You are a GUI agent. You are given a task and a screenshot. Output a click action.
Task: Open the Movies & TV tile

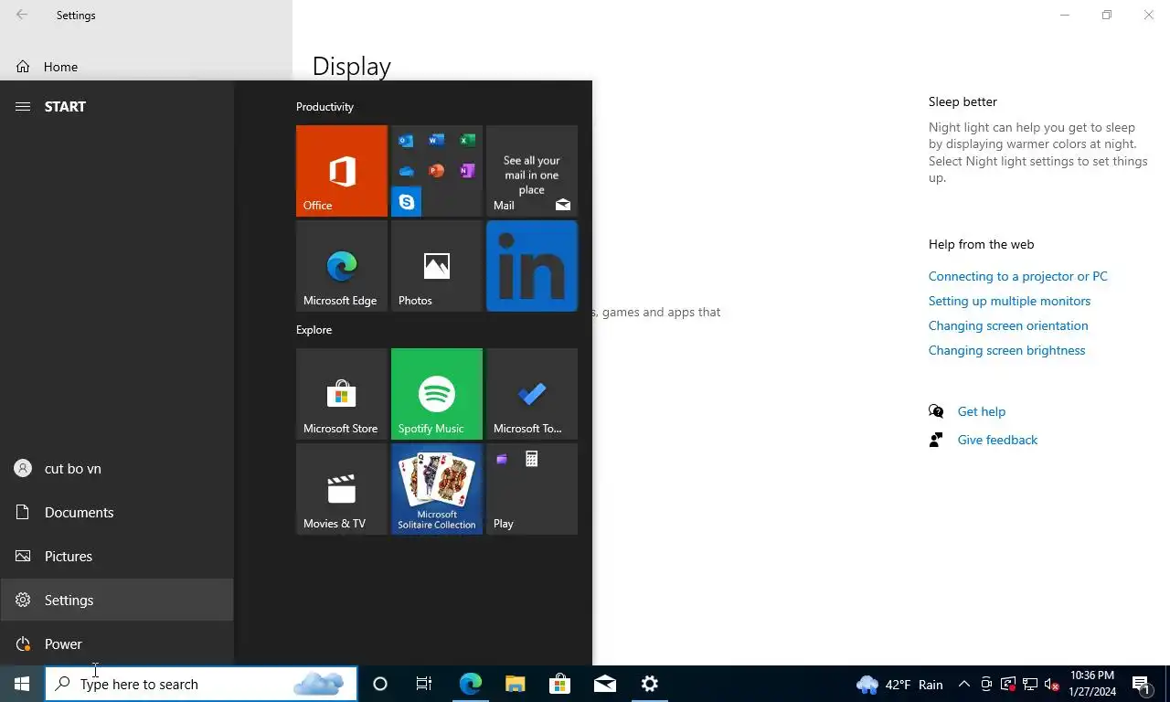[342, 489]
